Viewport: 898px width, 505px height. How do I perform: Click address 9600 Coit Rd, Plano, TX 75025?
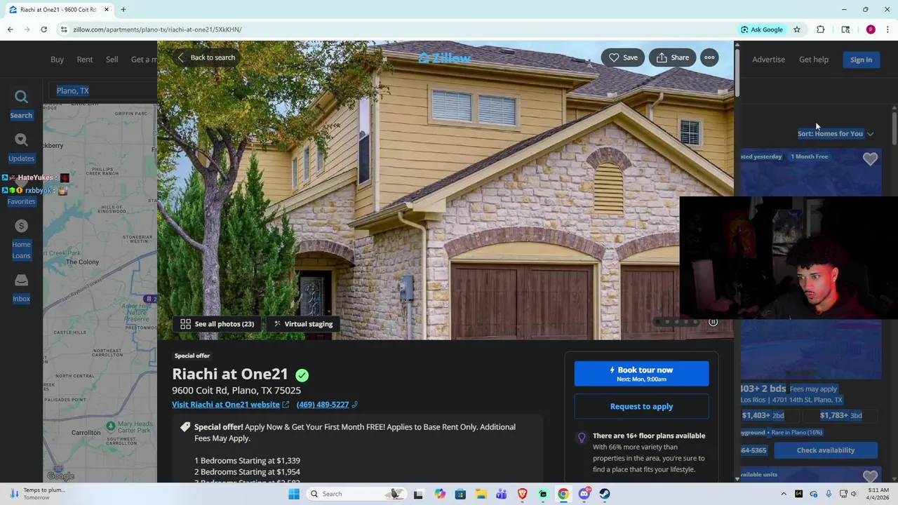click(x=236, y=391)
